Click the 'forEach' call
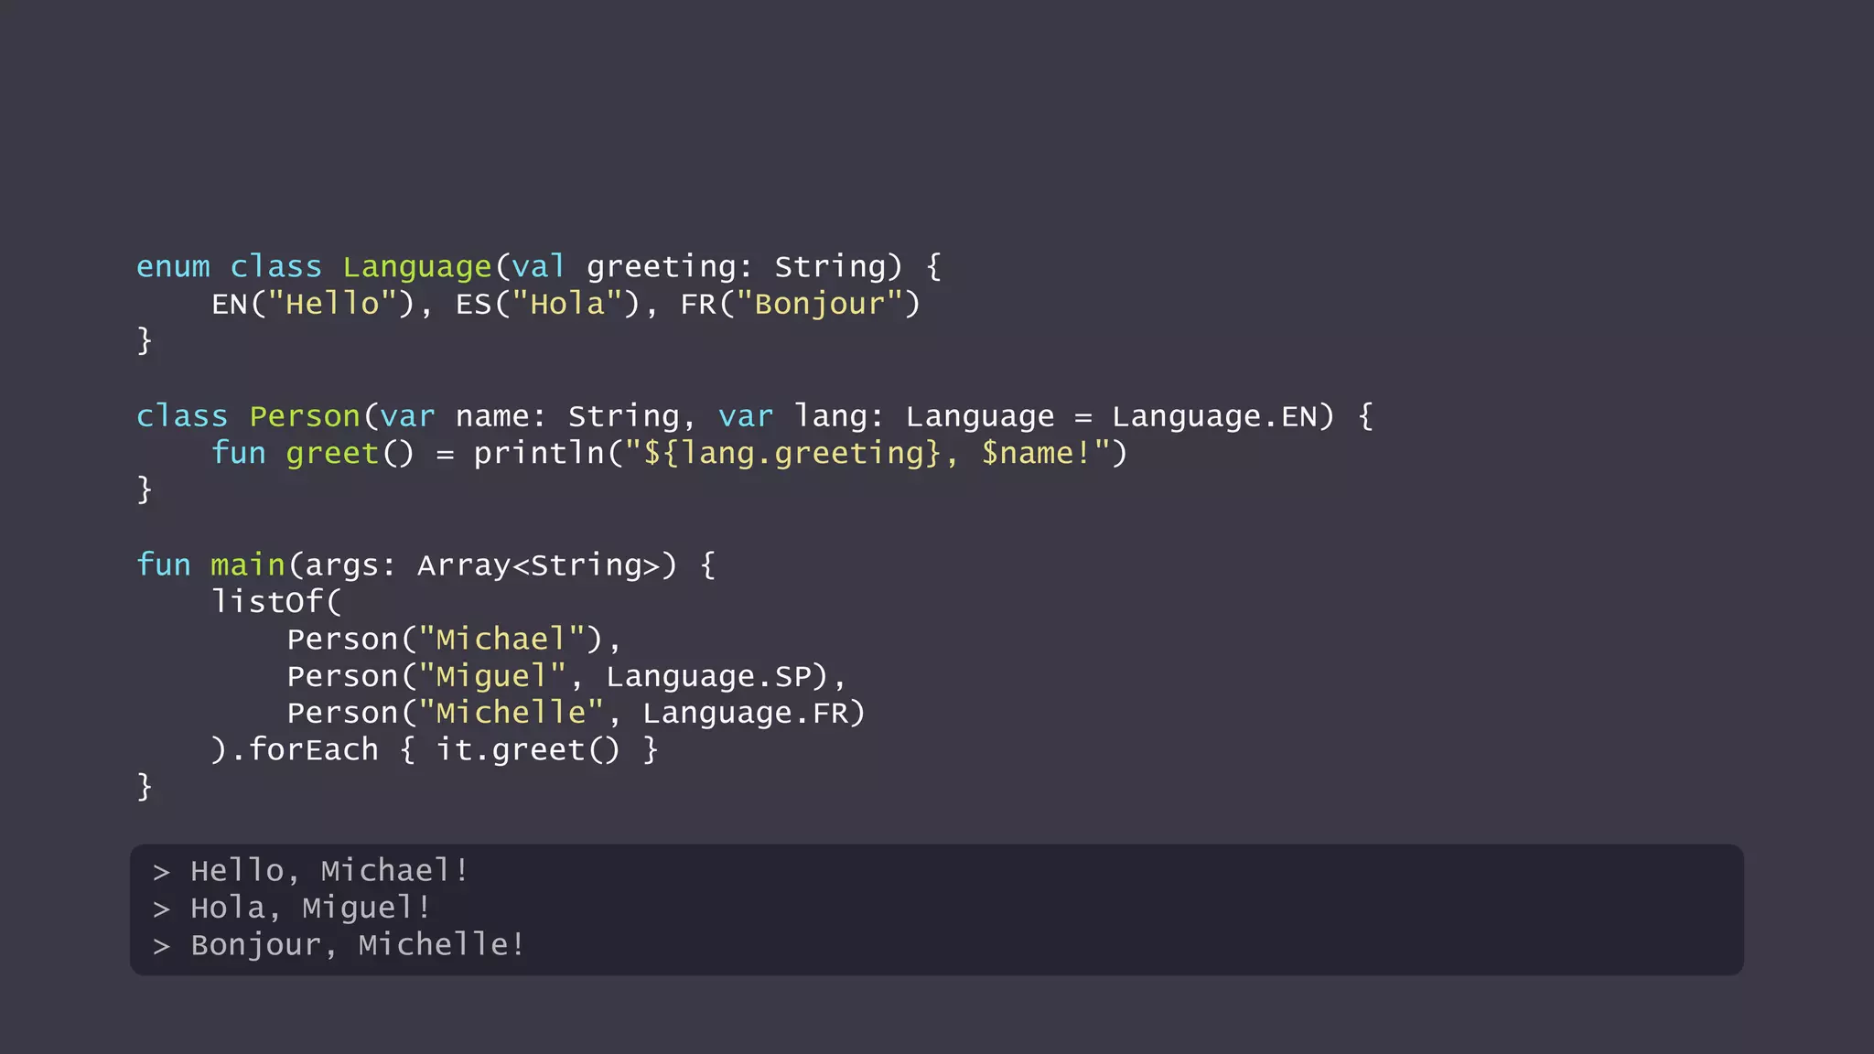 point(314,749)
